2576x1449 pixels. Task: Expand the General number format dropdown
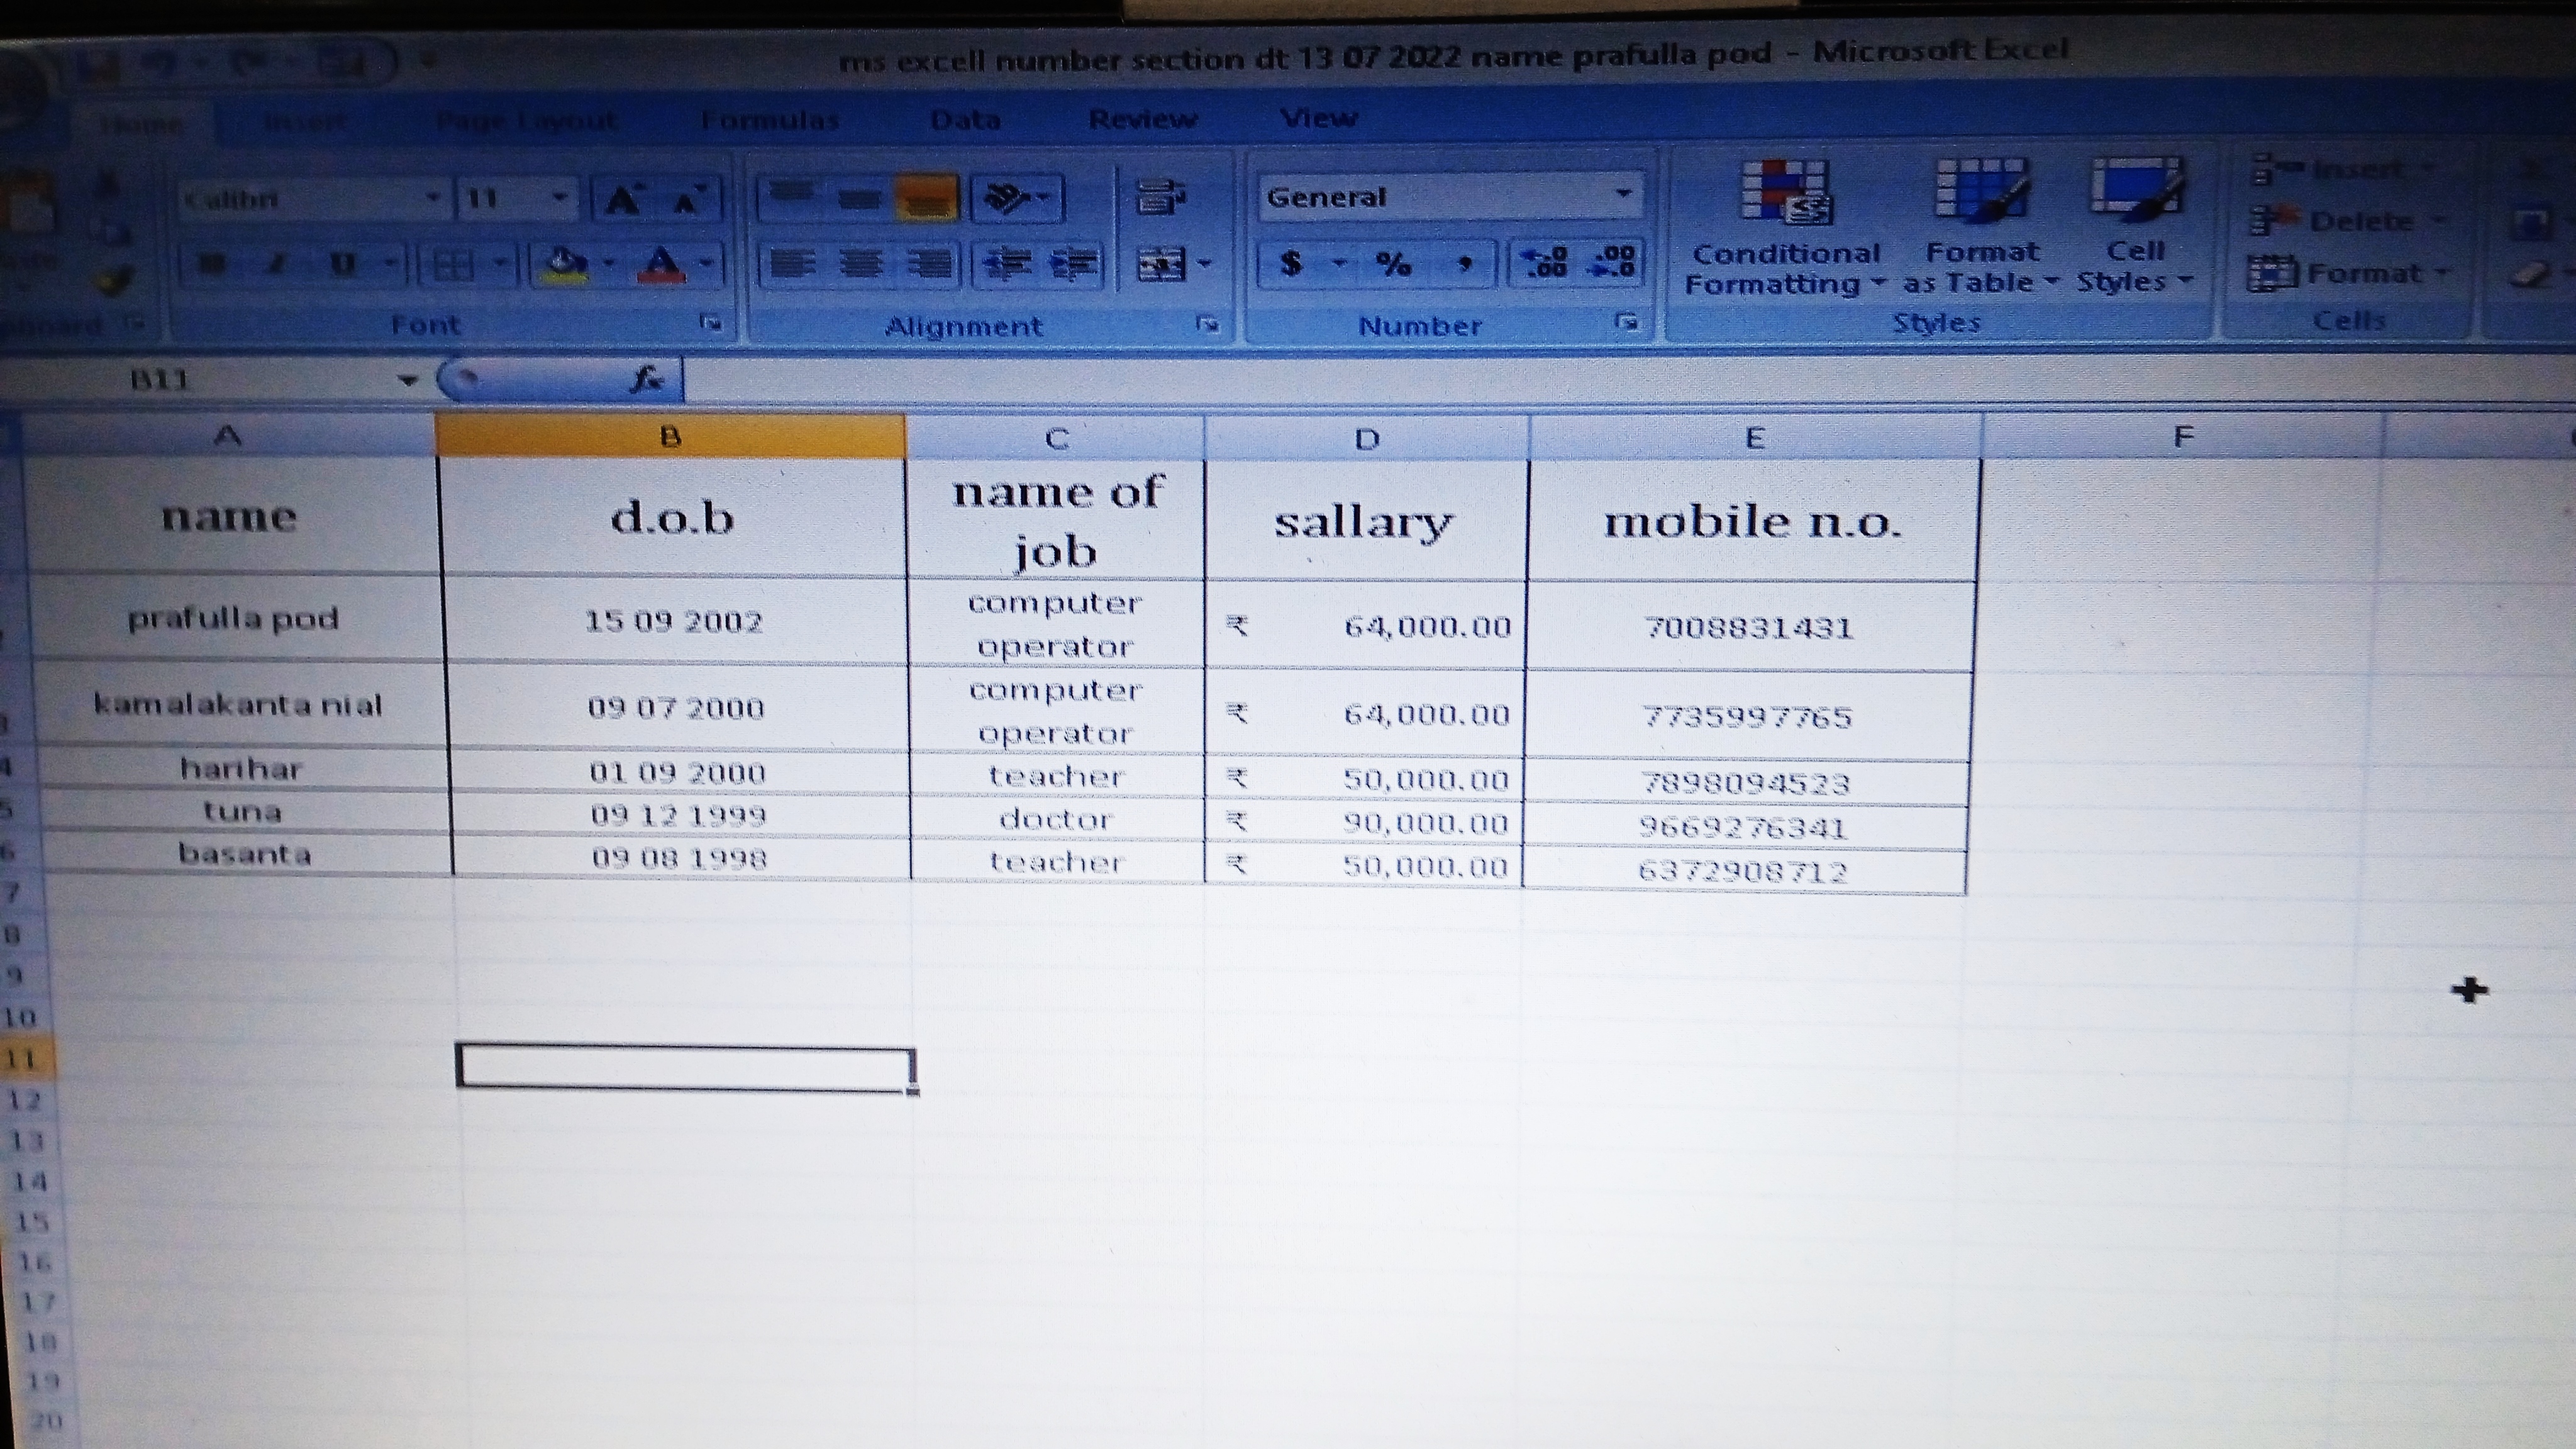1623,195
